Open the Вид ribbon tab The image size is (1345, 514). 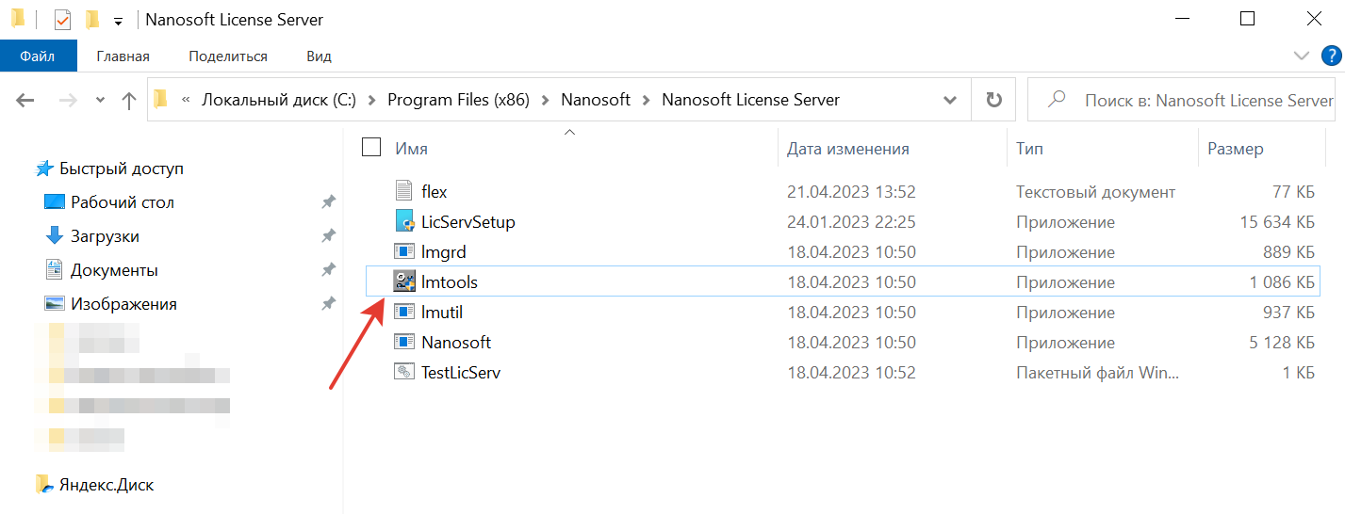319,56
